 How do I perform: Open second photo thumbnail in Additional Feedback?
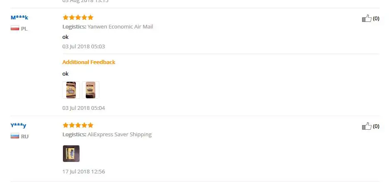click(91, 90)
